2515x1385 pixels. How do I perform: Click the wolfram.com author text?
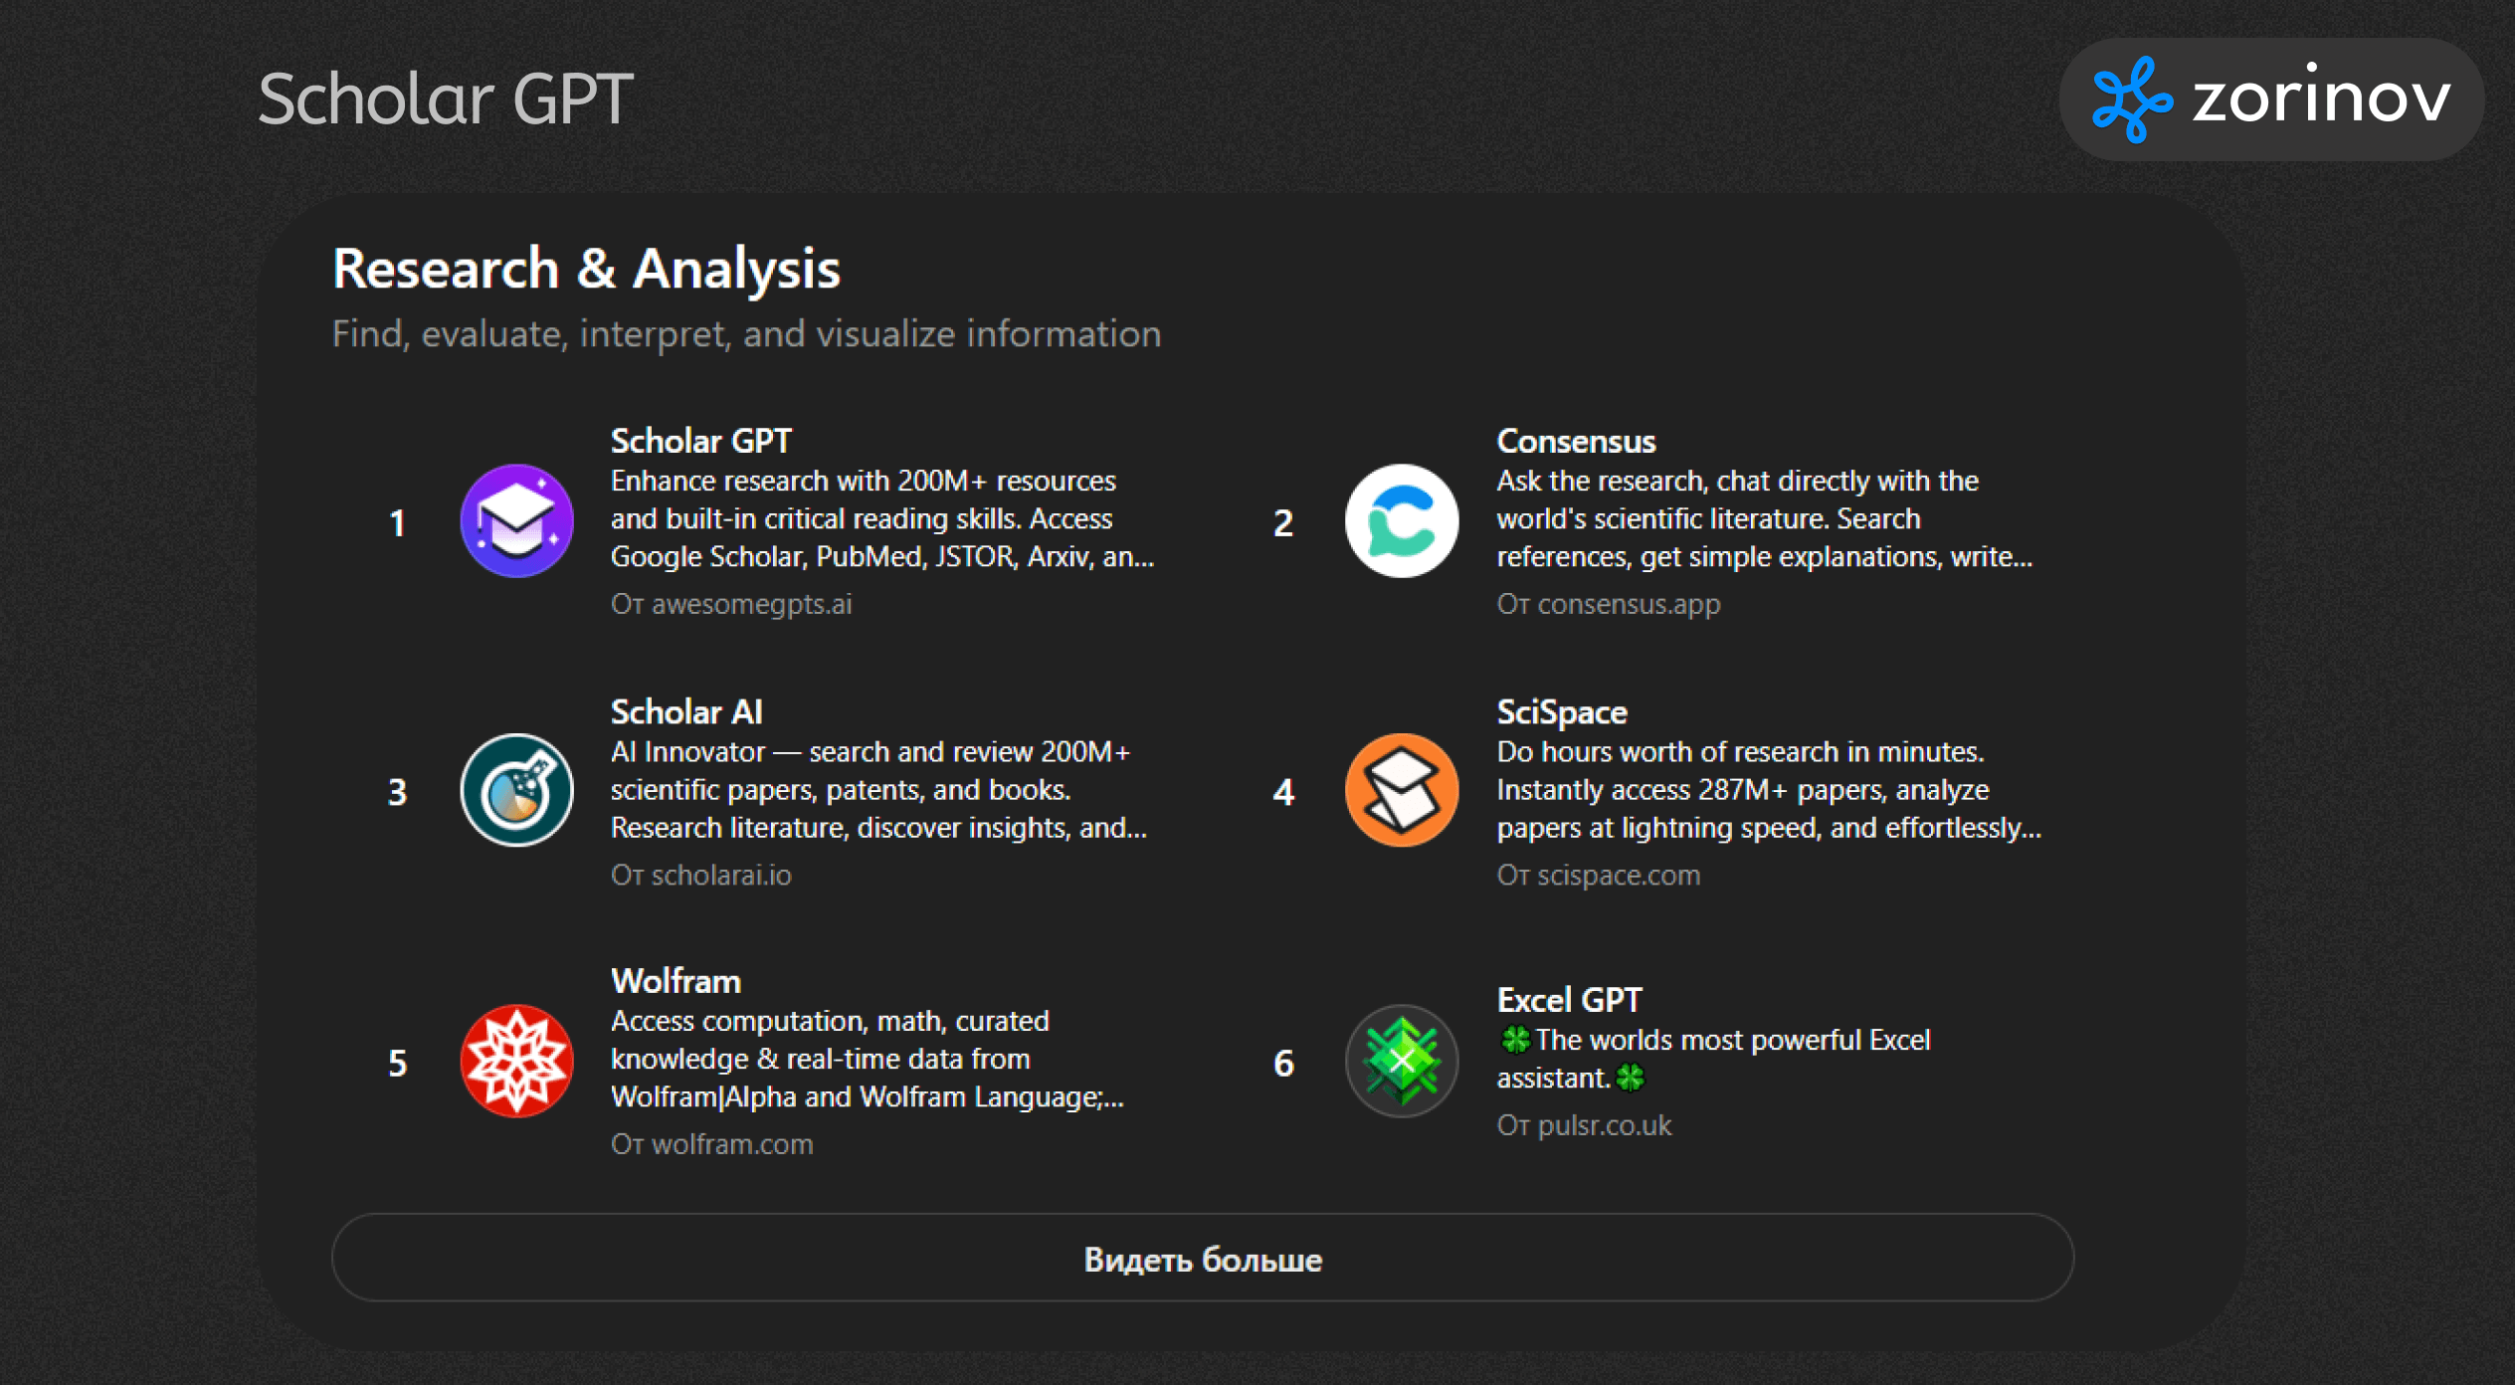point(712,1144)
